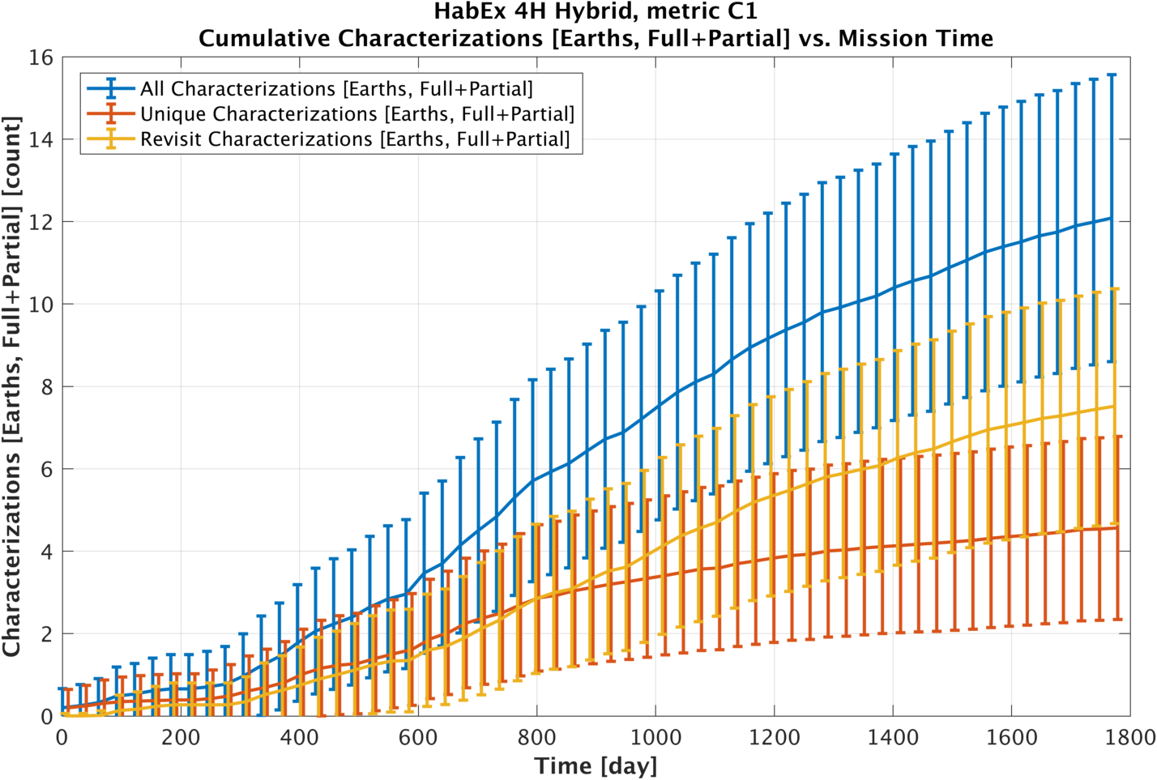
Task: Click the 600 tick on the time axis
Action: 418,738
